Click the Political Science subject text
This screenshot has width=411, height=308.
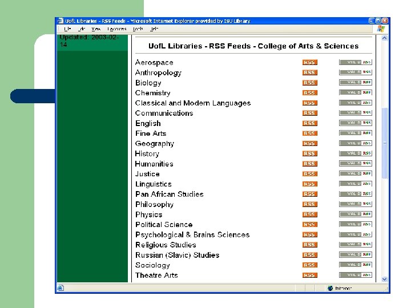tap(164, 225)
